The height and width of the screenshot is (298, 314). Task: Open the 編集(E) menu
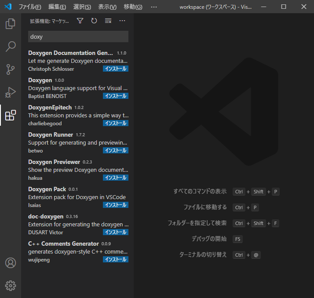point(57,7)
